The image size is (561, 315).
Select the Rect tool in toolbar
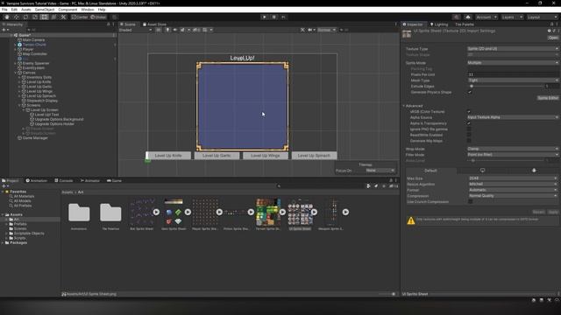pyautogui.click(x=44, y=17)
